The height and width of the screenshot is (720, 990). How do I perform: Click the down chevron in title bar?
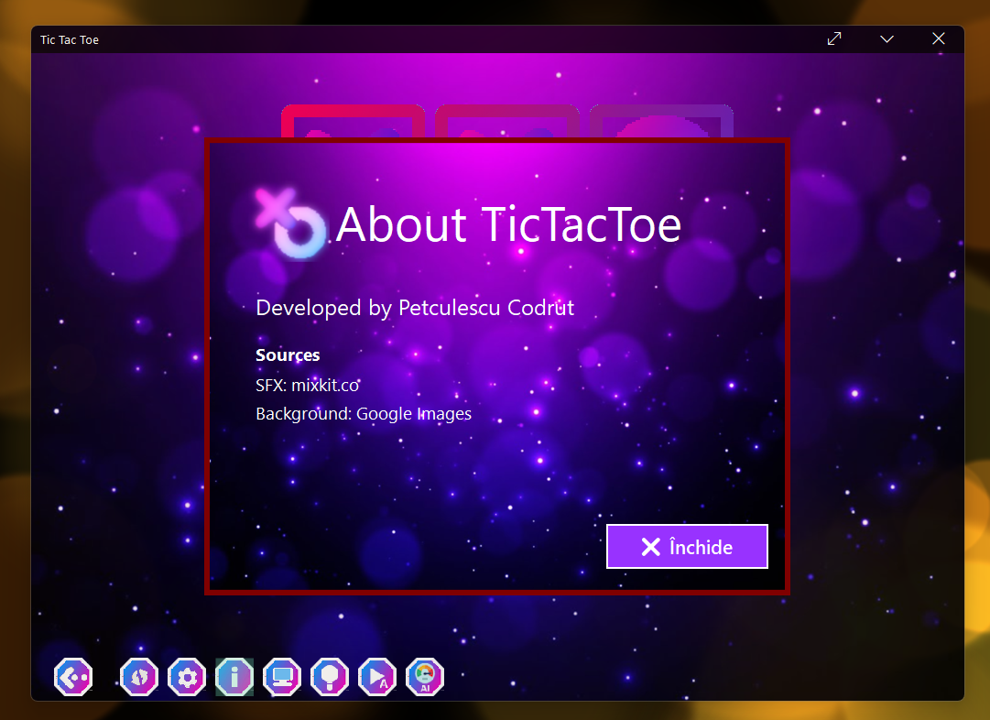(887, 38)
